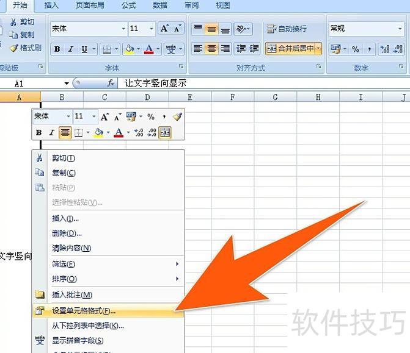Open ribbon font color dropdown arrow

[x=158, y=49]
